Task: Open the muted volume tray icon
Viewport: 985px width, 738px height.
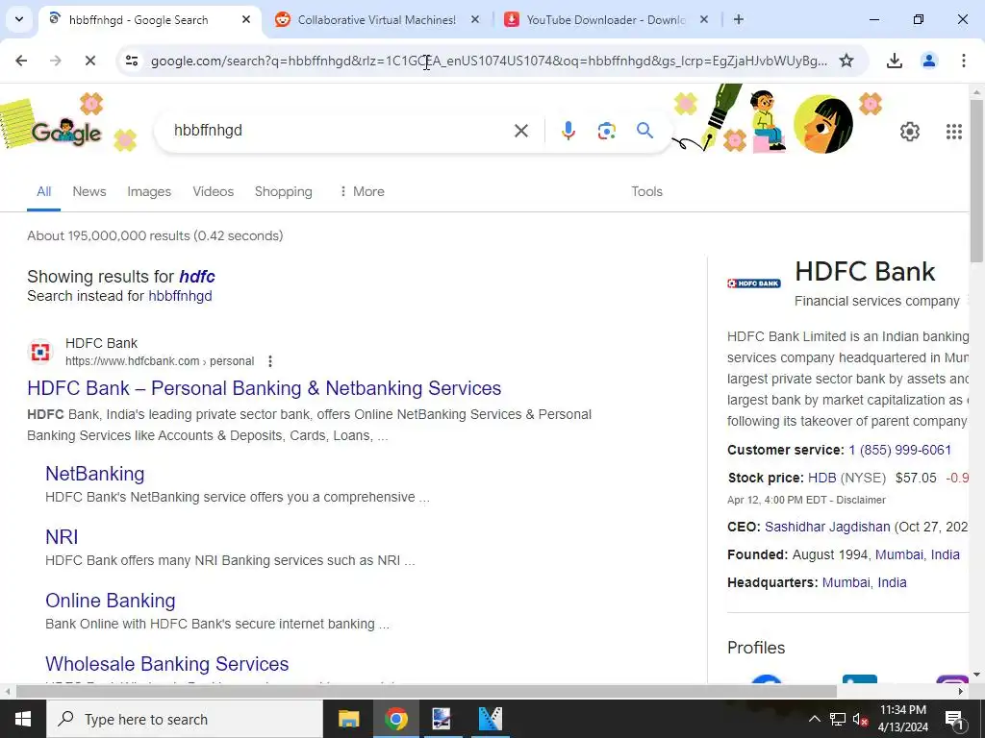Action: [860, 719]
